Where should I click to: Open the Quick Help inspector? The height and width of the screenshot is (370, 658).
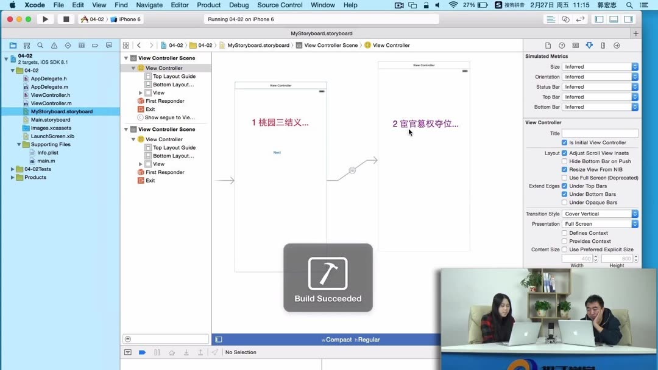click(x=561, y=45)
